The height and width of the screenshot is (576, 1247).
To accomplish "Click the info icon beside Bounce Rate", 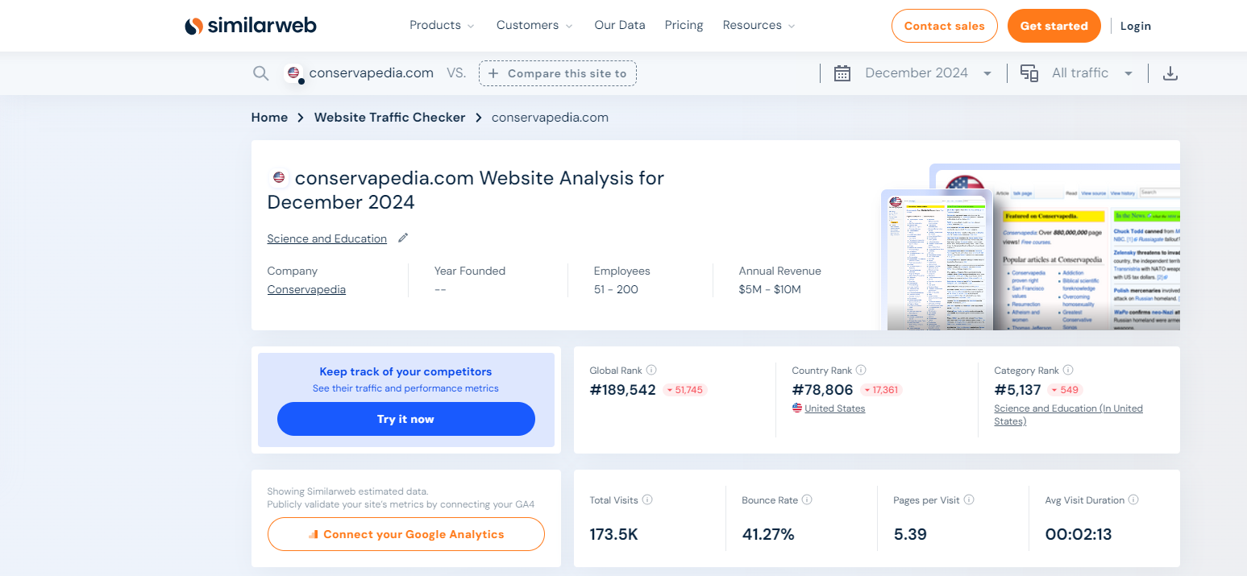I will (x=807, y=499).
